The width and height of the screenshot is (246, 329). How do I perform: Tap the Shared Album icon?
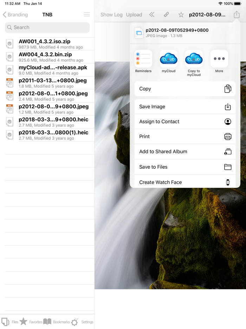[228, 151]
